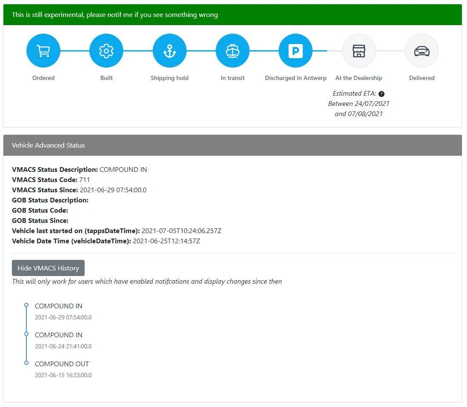Click the Built gear icon
Image resolution: width=467 pixels, height=407 pixels.
tap(106, 51)
